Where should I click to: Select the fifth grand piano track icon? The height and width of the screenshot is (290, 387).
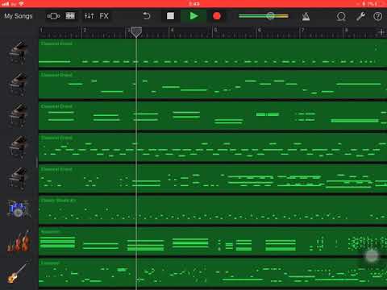click(x=19, y=179)
